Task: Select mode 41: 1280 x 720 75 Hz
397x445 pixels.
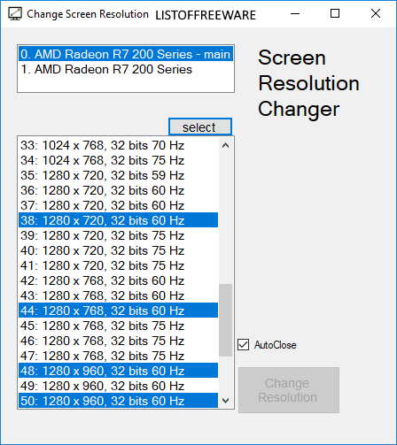Action: pos(118,265)
